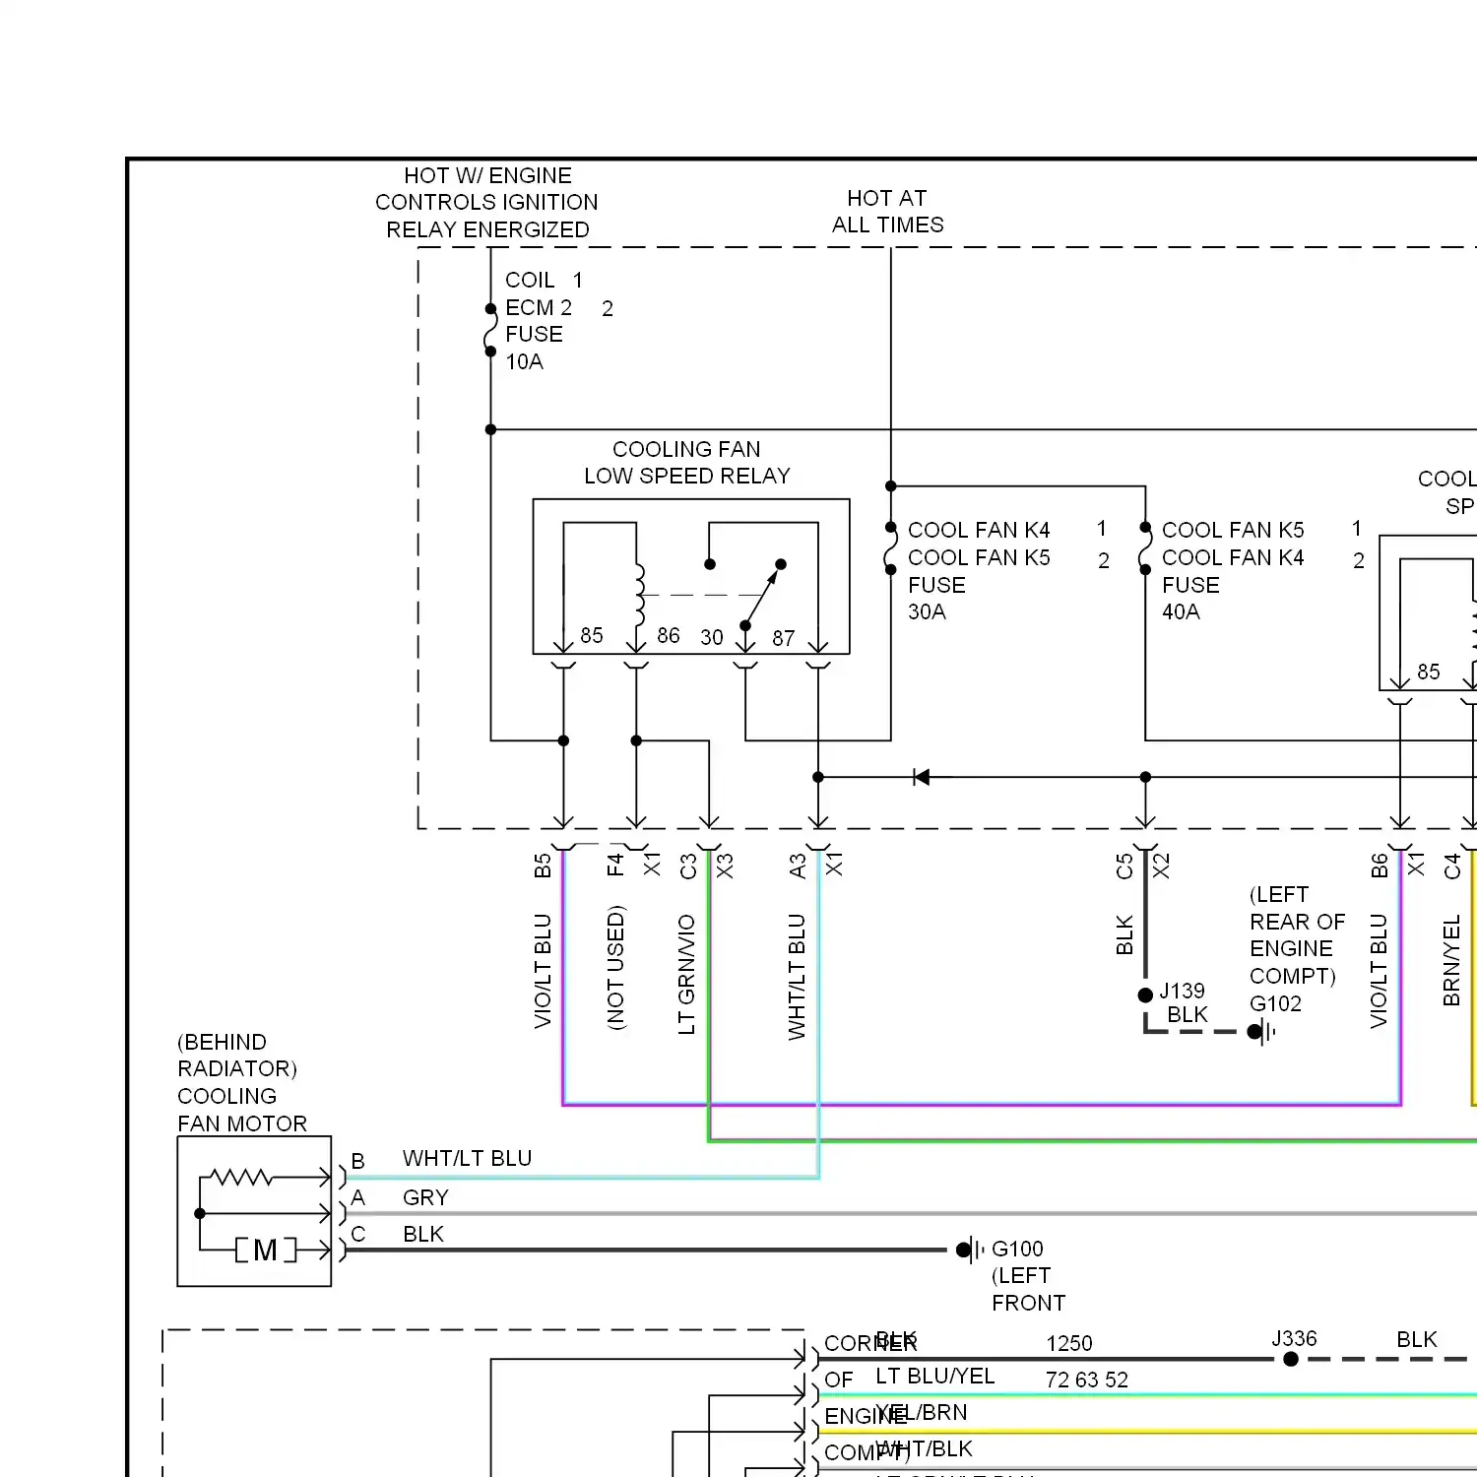This screenshot has width=1477, height=1477.
Task: Click relay terminal number 30
Action: pos(712,638)
